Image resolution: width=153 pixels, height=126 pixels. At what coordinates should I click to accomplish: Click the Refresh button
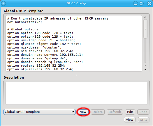[x=115, y=112]
